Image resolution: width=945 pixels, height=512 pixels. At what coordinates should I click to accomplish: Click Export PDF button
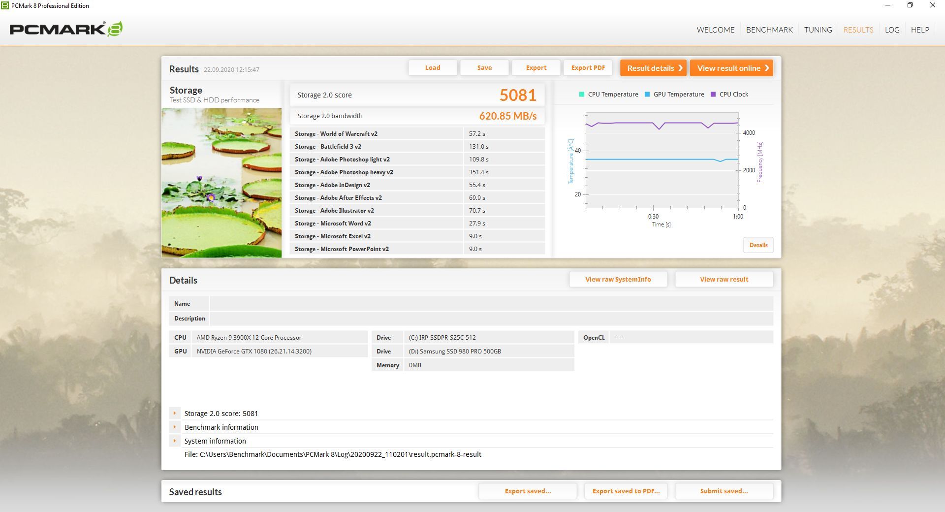click(x=588, y=68)
